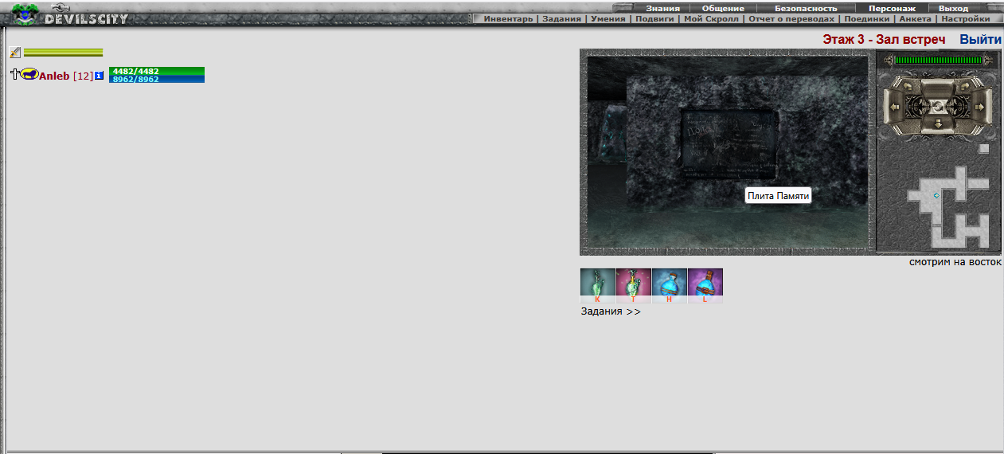This screenshot has height=454, width=1004.
Task: Go to Настройки in the submenu
Action: point(965,18)
